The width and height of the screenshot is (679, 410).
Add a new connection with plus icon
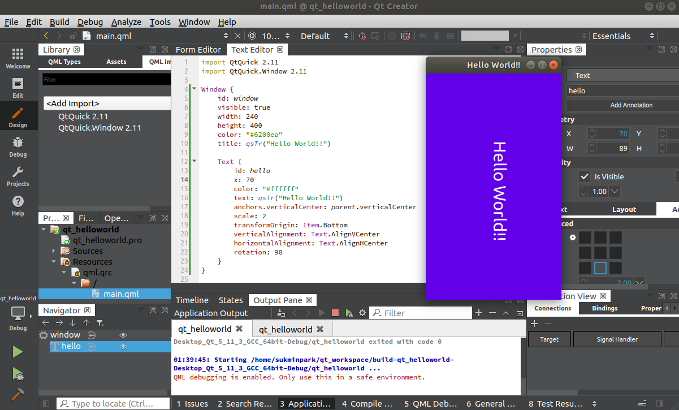tap(534, 323)
